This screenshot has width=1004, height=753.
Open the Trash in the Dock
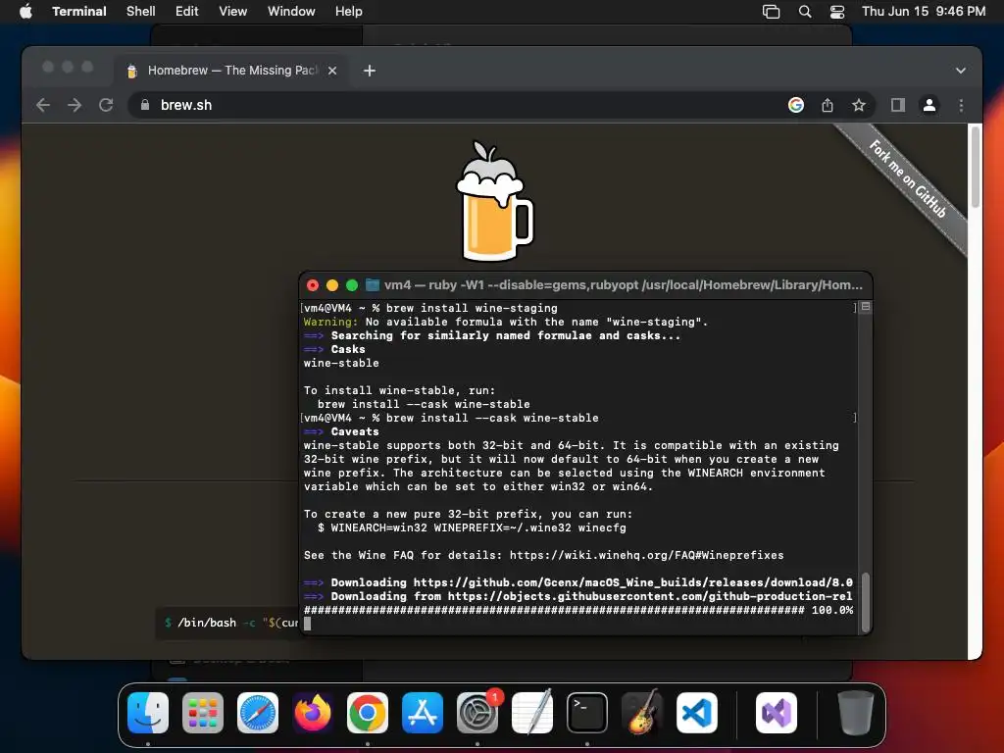click(x=855, y=713)
